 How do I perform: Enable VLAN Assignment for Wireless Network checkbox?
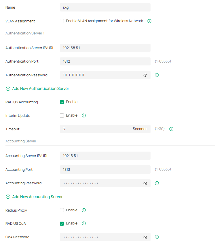(62, 21)
